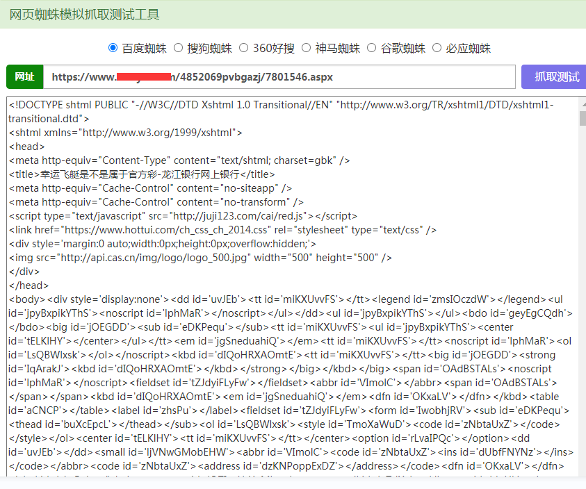Image resolution: width=586 pixels, height=489 pixels.
Task: Click the 抓取测试 button
Action: coord(554,77)
